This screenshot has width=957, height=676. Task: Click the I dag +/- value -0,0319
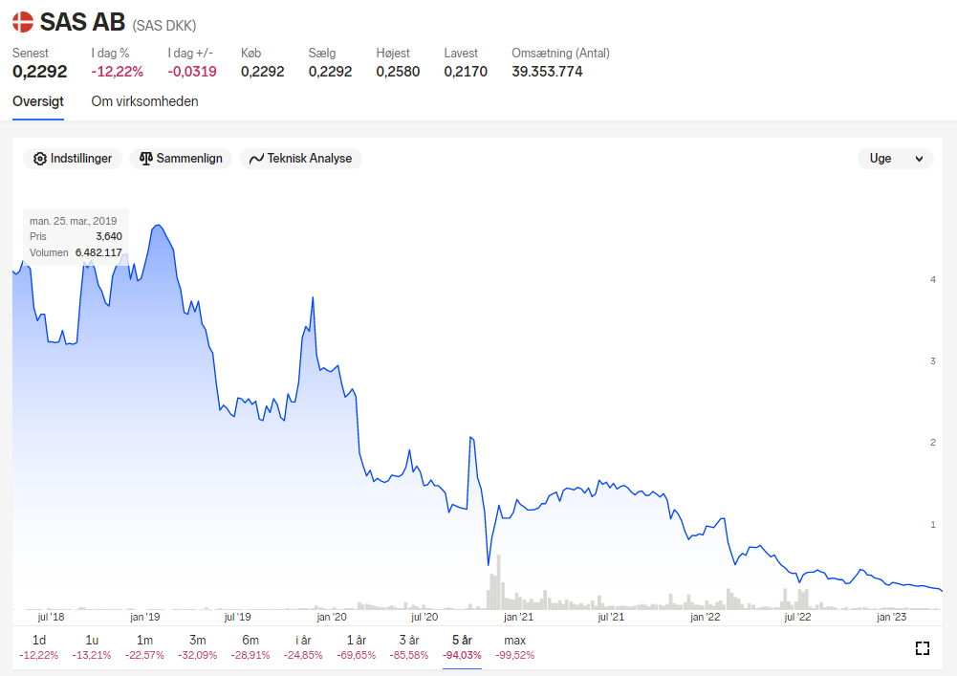click(192, 72)
